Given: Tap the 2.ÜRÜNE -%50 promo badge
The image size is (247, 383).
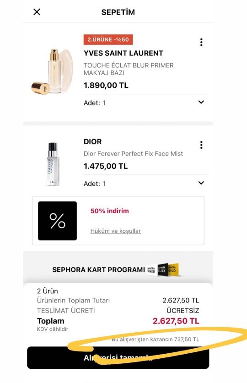Looking at the screenshot, I should [108, 39].
